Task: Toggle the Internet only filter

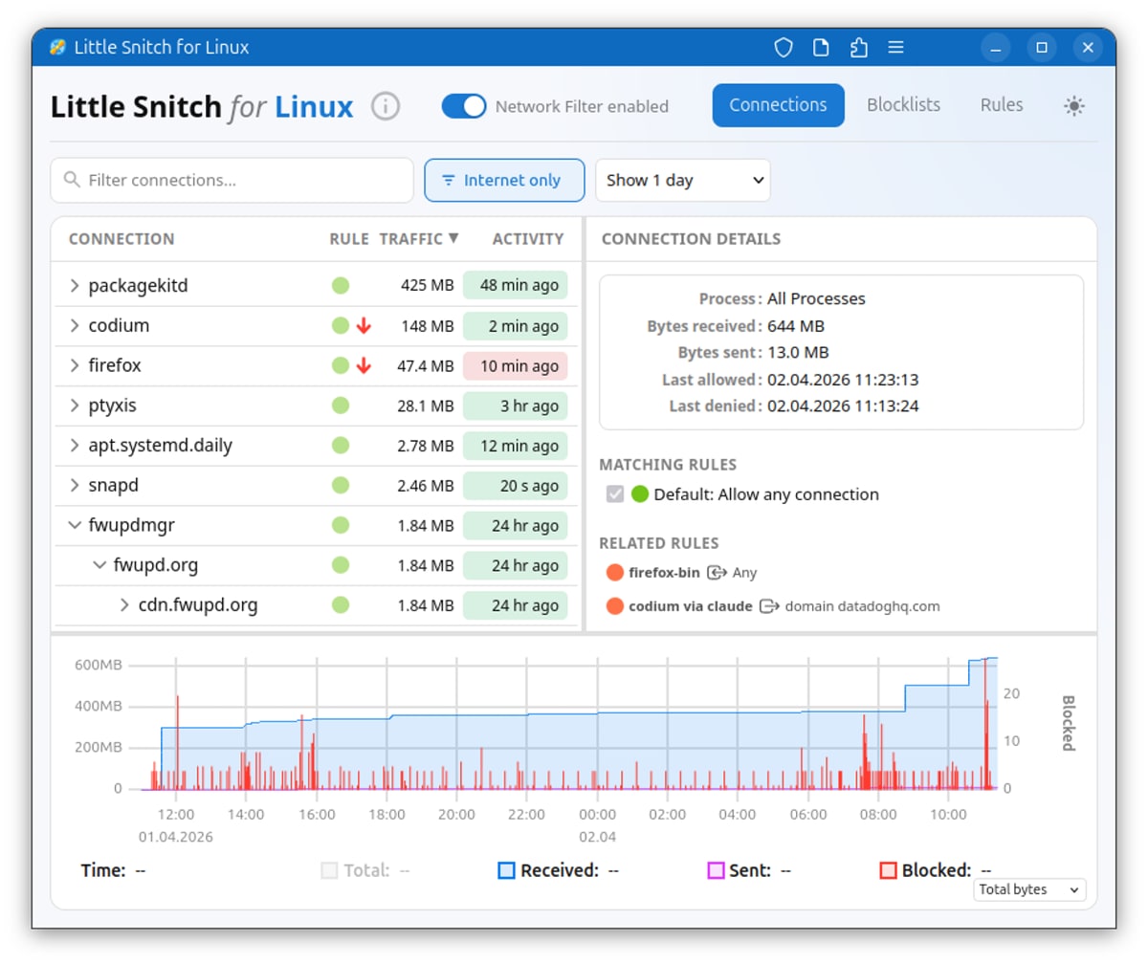Action: (504, 180)
